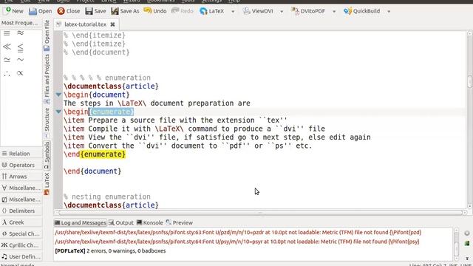Open the Symbols sidebar tab
Viewport: 473px width, 266px height.
[47, 156]
